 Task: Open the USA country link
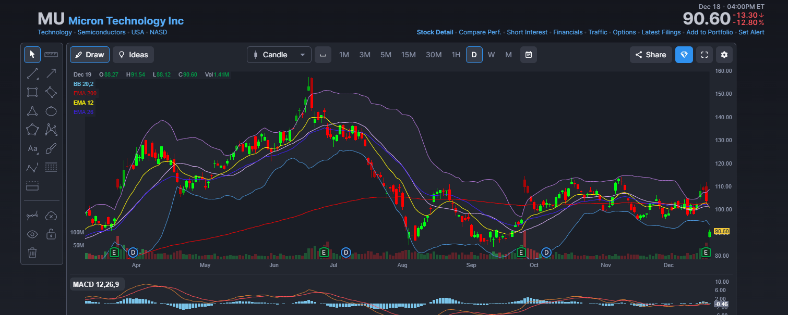coord(138,32)
